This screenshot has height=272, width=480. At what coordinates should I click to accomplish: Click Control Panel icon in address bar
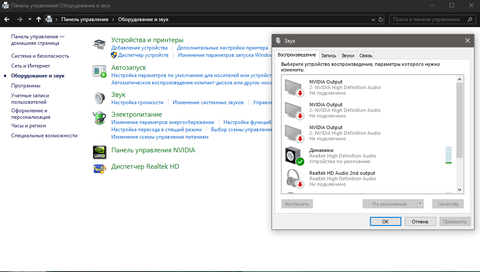click(x=49, y=19)
